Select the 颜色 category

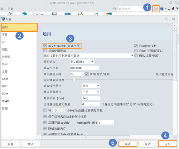tap(19, 49)
